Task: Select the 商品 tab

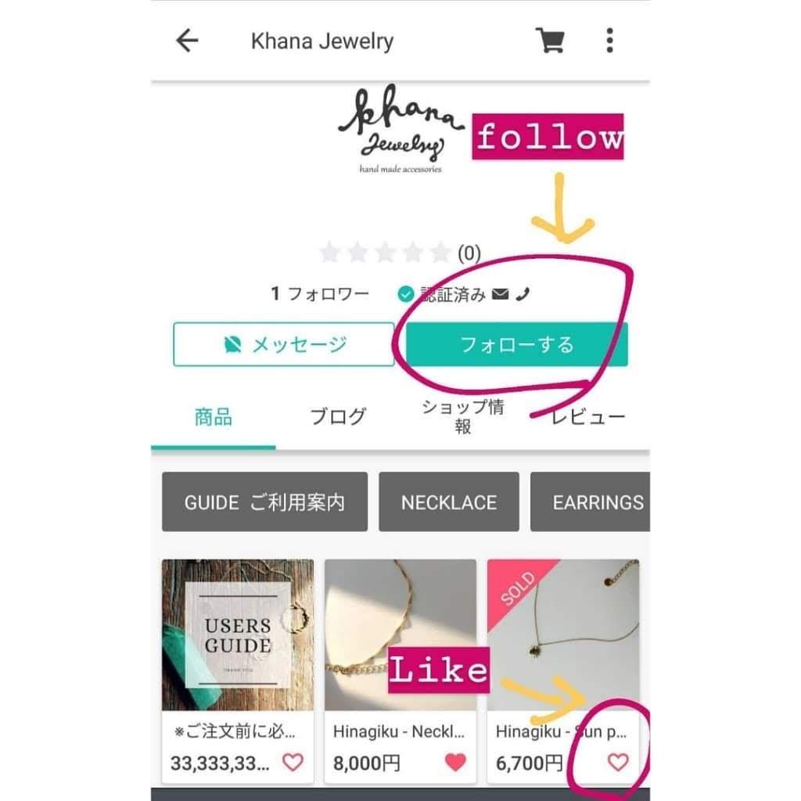Action: point(214,417)
